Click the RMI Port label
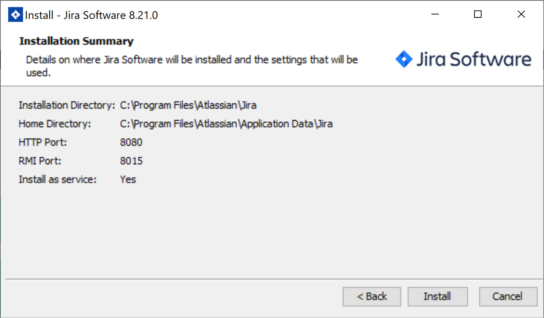The height and width of the screenshot is (318, 544). click(39, 161)
